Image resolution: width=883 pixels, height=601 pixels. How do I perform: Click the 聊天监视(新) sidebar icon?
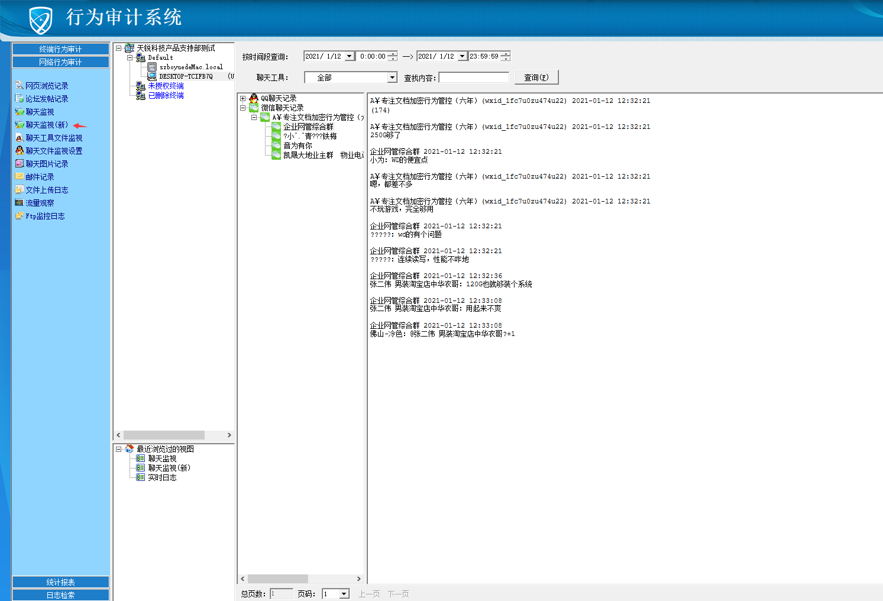20,125
